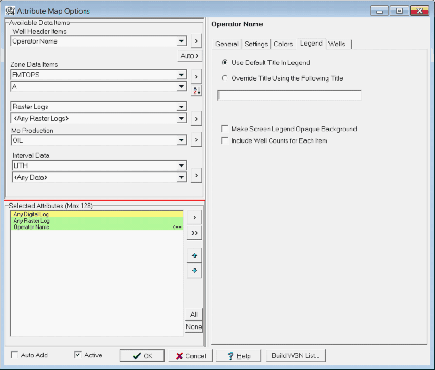The image size is (435, 370).
Task: Click arrow button next to OIL production
Action: pyautogui.click(x=196, y=139)
